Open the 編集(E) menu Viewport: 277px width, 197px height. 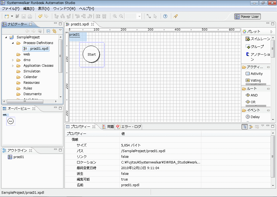[x=29, y=9]
